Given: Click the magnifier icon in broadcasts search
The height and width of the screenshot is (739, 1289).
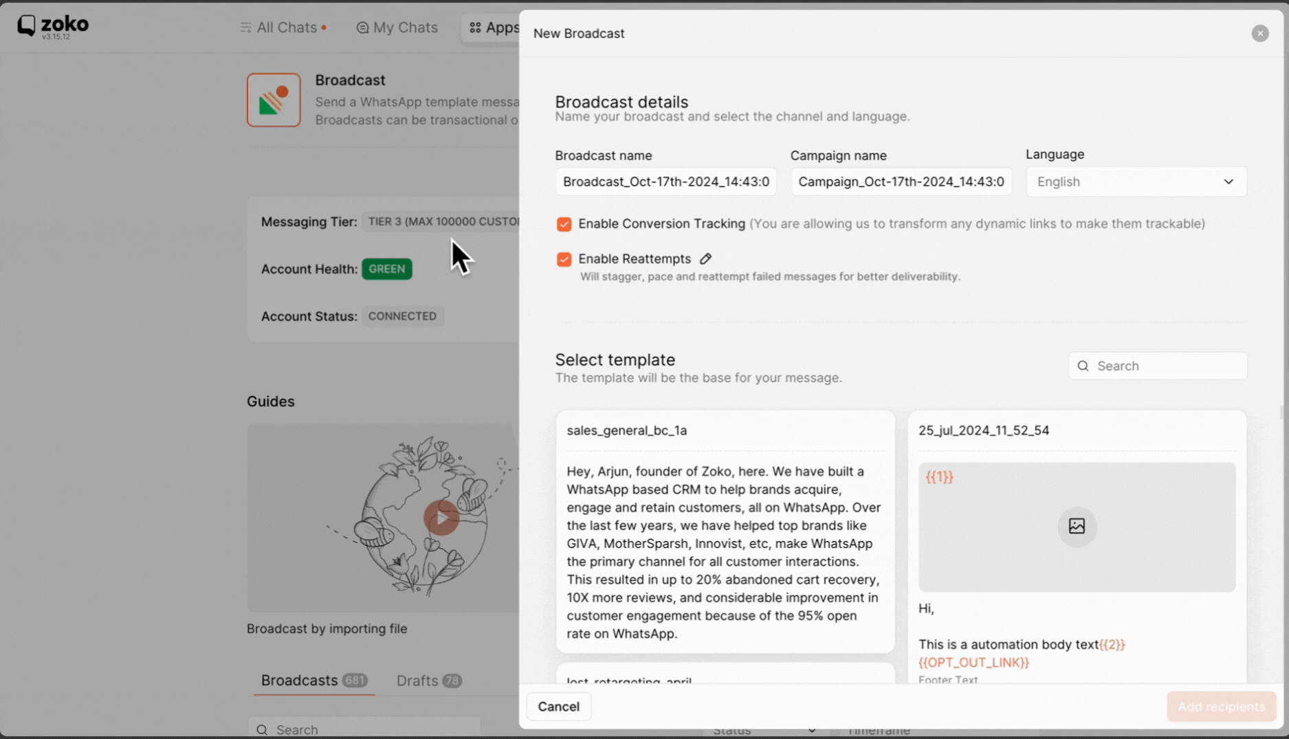Looking at the screenshot, I should 262,729.
